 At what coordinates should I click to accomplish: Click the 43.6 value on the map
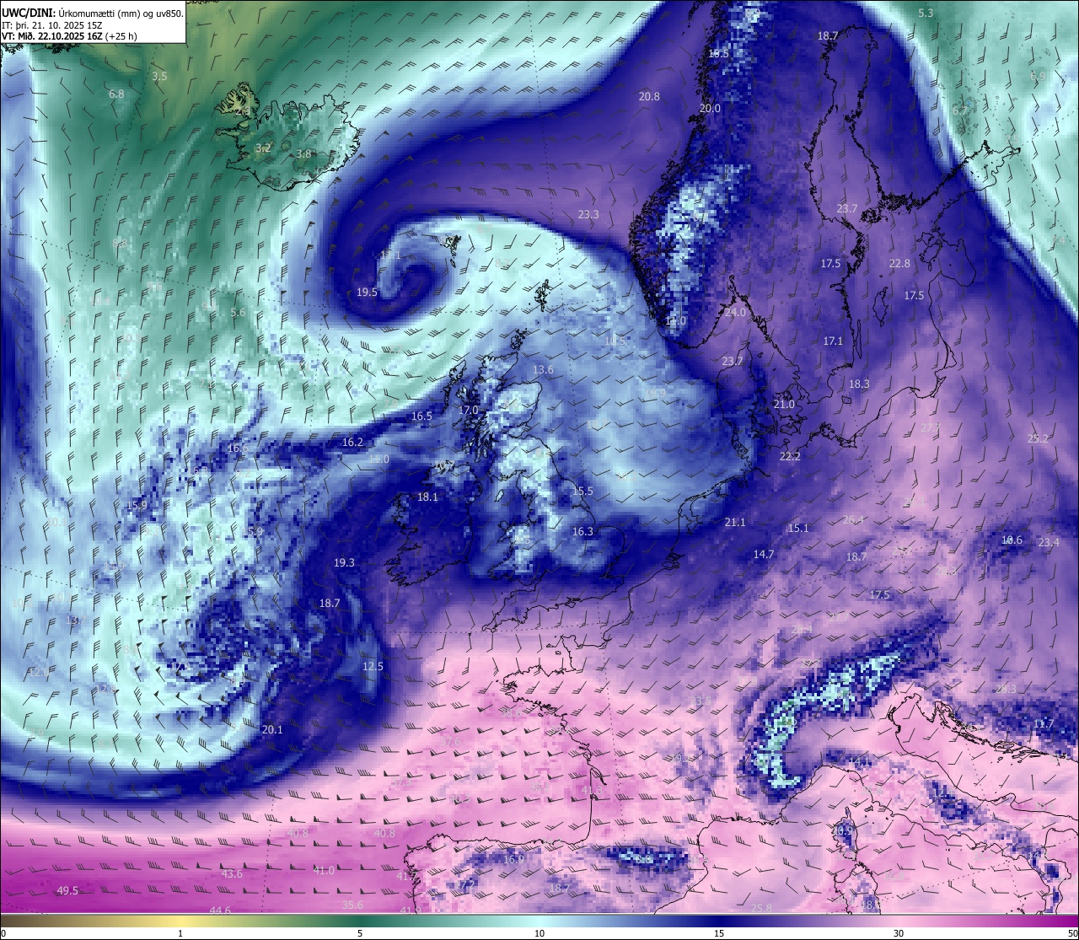click(x=232, y=874)
